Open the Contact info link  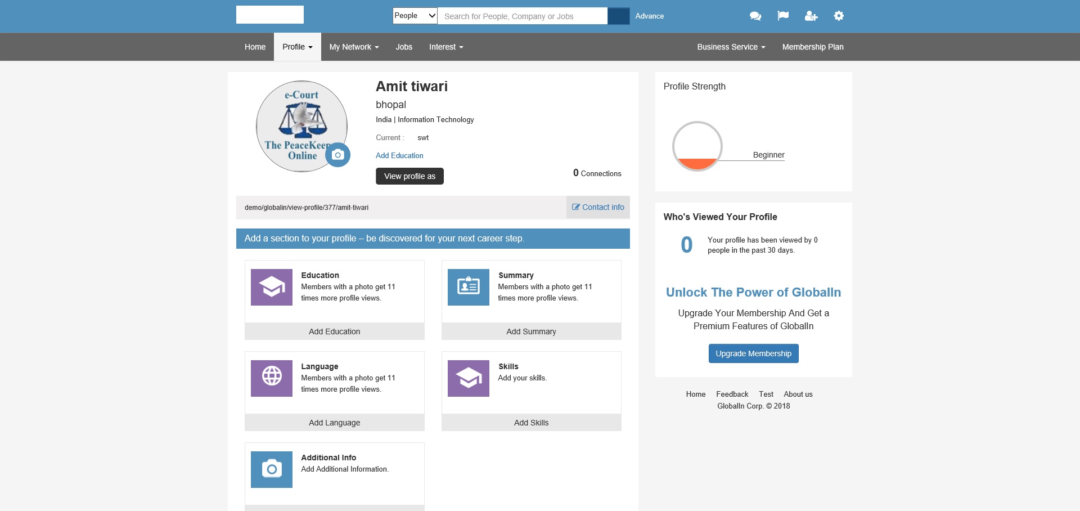click(598, 207)
